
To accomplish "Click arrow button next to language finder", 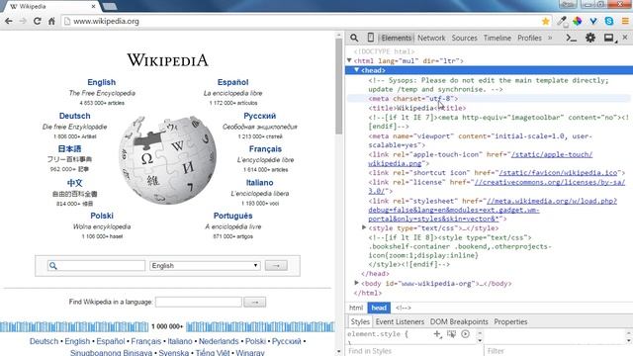I will [255, 302].
